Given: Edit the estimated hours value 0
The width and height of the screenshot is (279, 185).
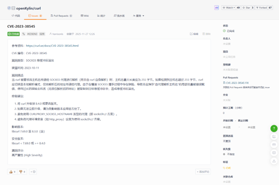Looking at the screenshot, I should tap(224, 113).
